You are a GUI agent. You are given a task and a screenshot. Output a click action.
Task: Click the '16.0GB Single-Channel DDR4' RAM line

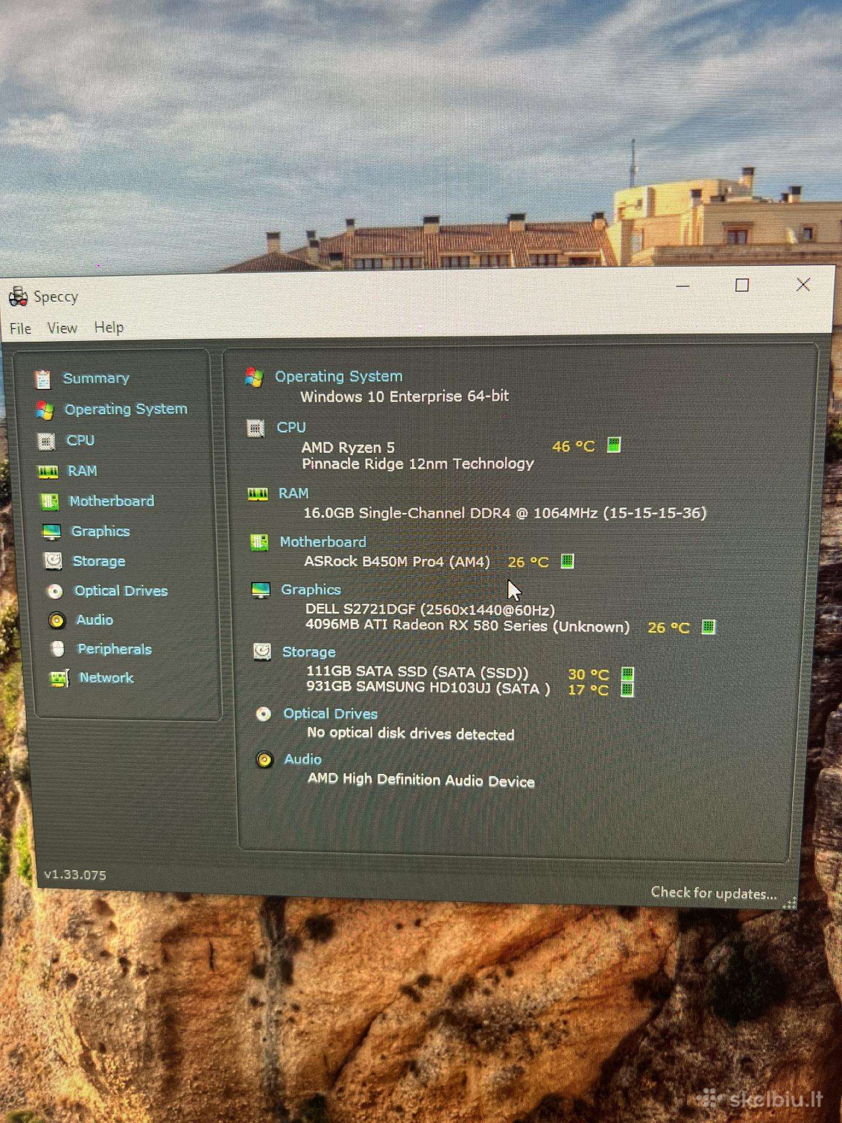(x=505, y=513)
